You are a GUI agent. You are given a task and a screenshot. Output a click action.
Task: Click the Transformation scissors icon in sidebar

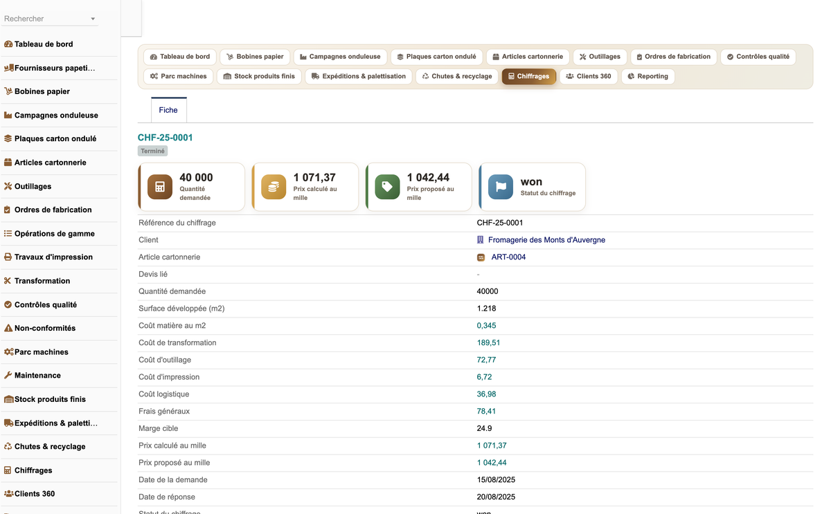coord(8,281)
